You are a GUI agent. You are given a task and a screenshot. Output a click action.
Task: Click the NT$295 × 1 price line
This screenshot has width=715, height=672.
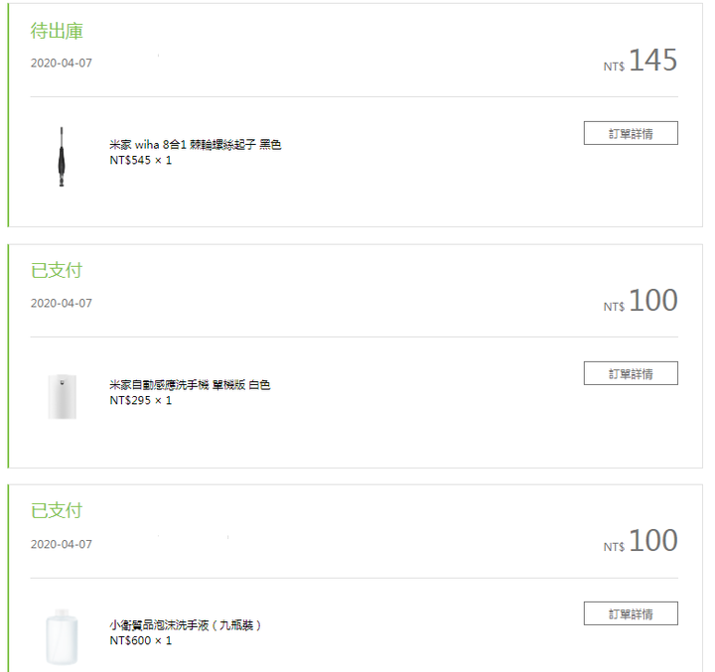(x=141, y=400)
